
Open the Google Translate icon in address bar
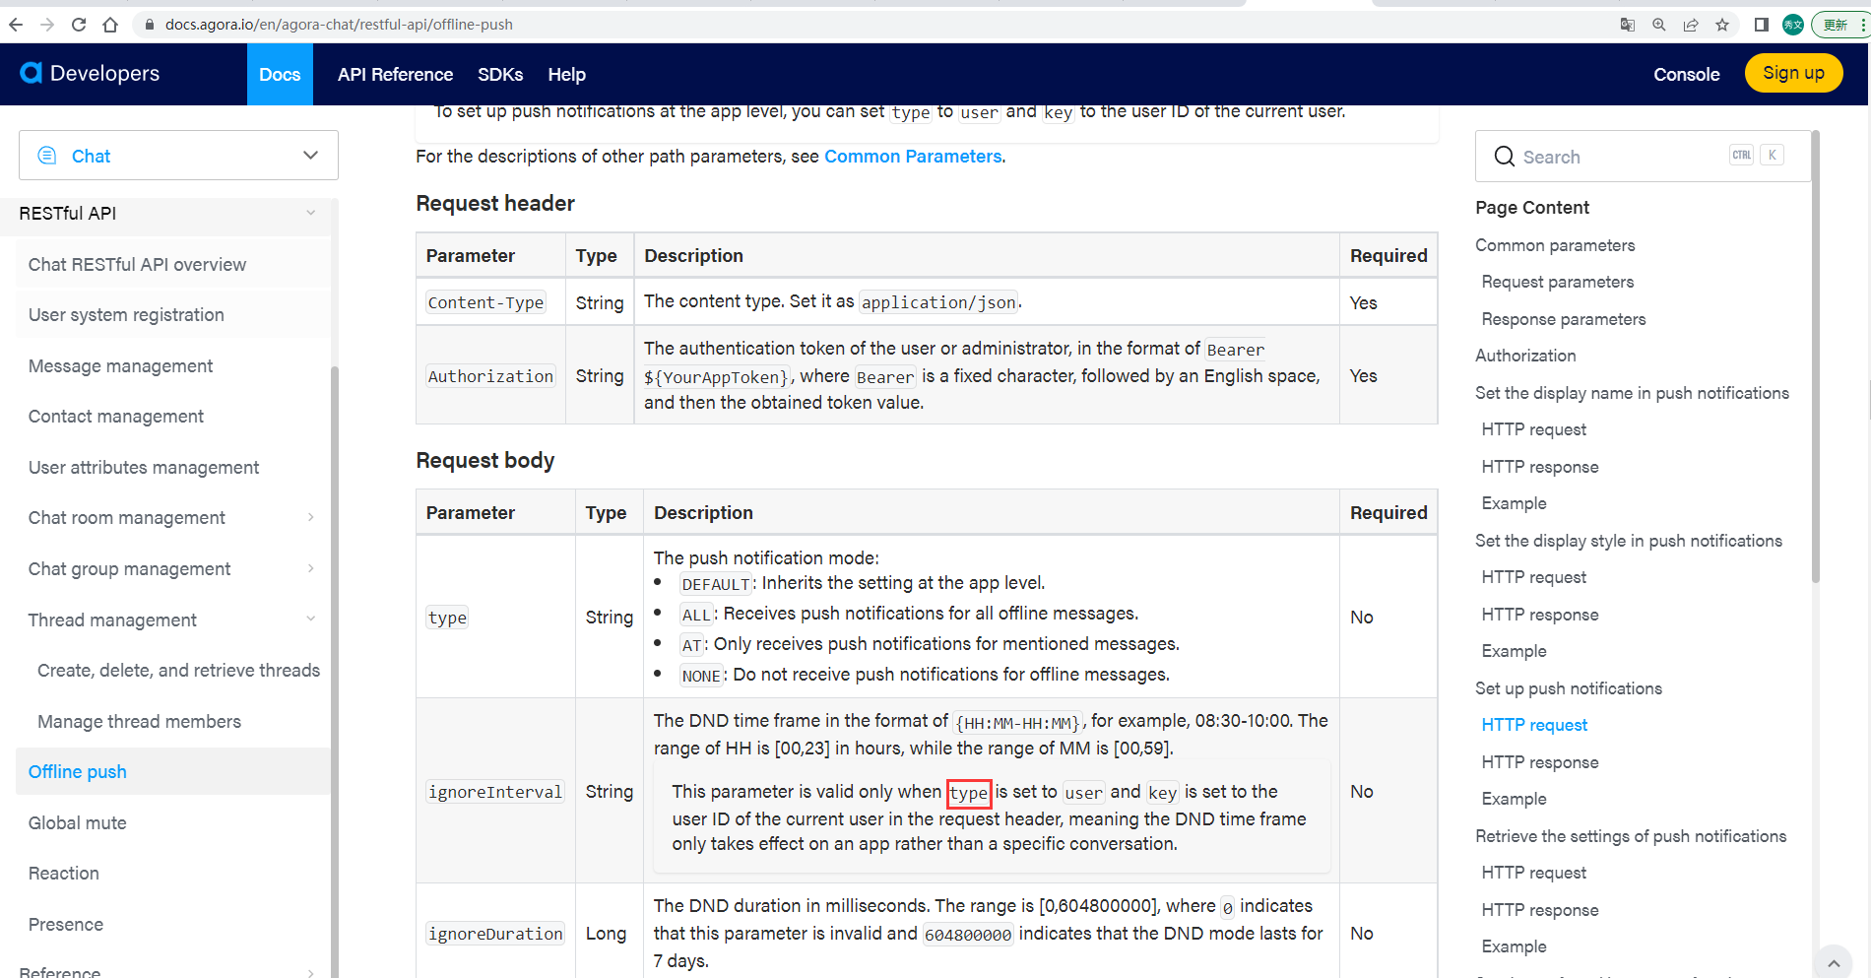[x=1628, y=25]
